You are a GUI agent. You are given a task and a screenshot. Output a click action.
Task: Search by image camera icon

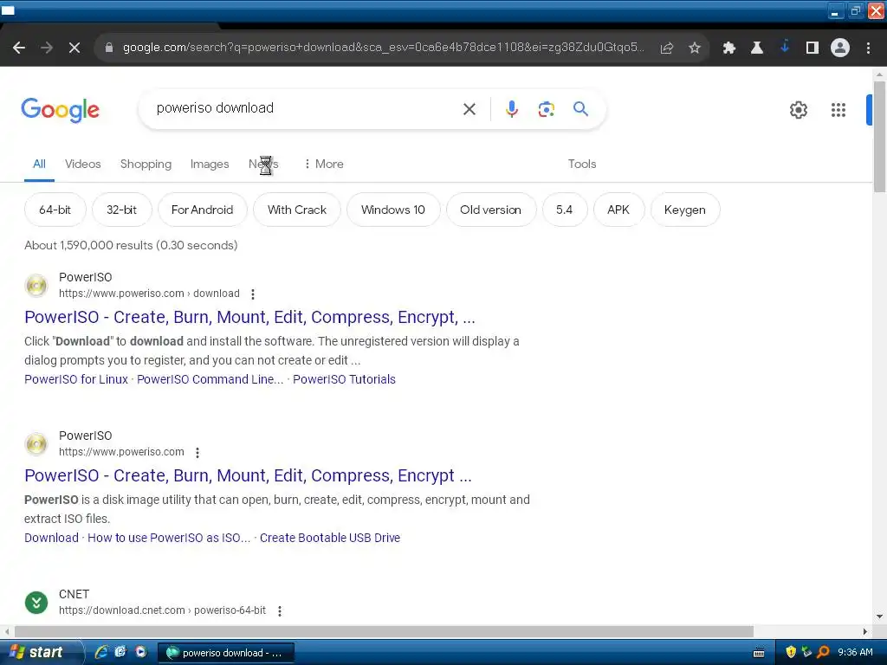[x=547, y=109]
